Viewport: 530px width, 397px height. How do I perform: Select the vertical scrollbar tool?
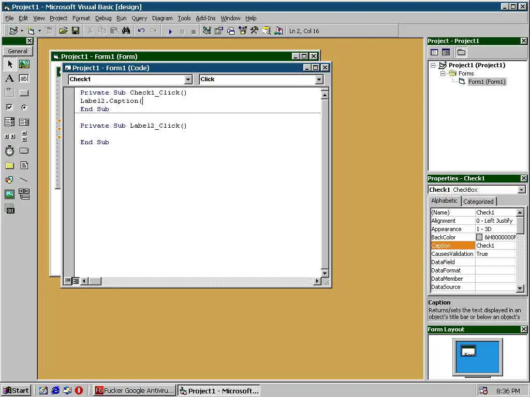point(24,136)
